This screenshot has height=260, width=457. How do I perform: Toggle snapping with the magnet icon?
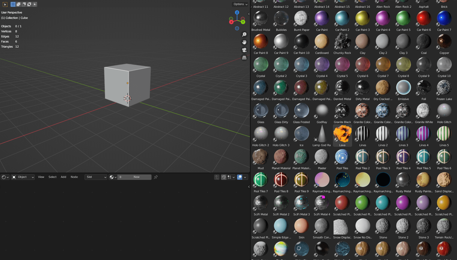(224, 177)
